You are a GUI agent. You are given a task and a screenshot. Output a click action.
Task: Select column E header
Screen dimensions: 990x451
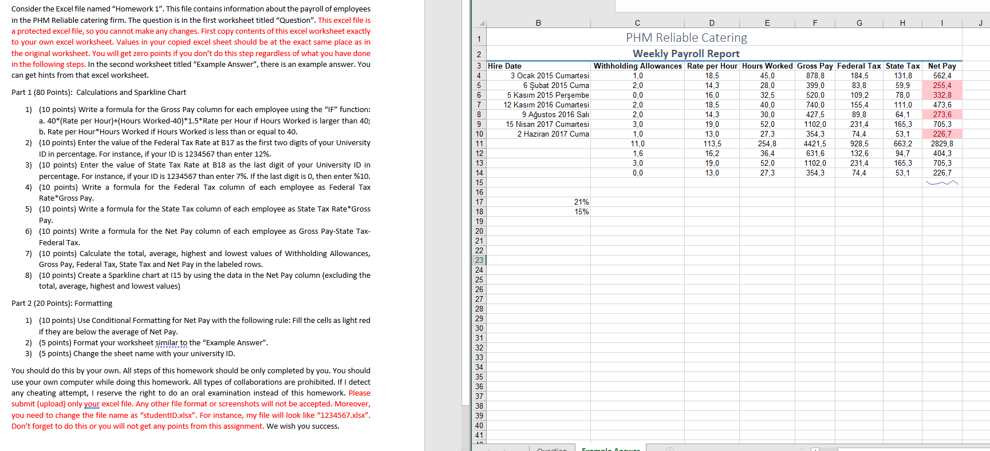tap(767, 23)
